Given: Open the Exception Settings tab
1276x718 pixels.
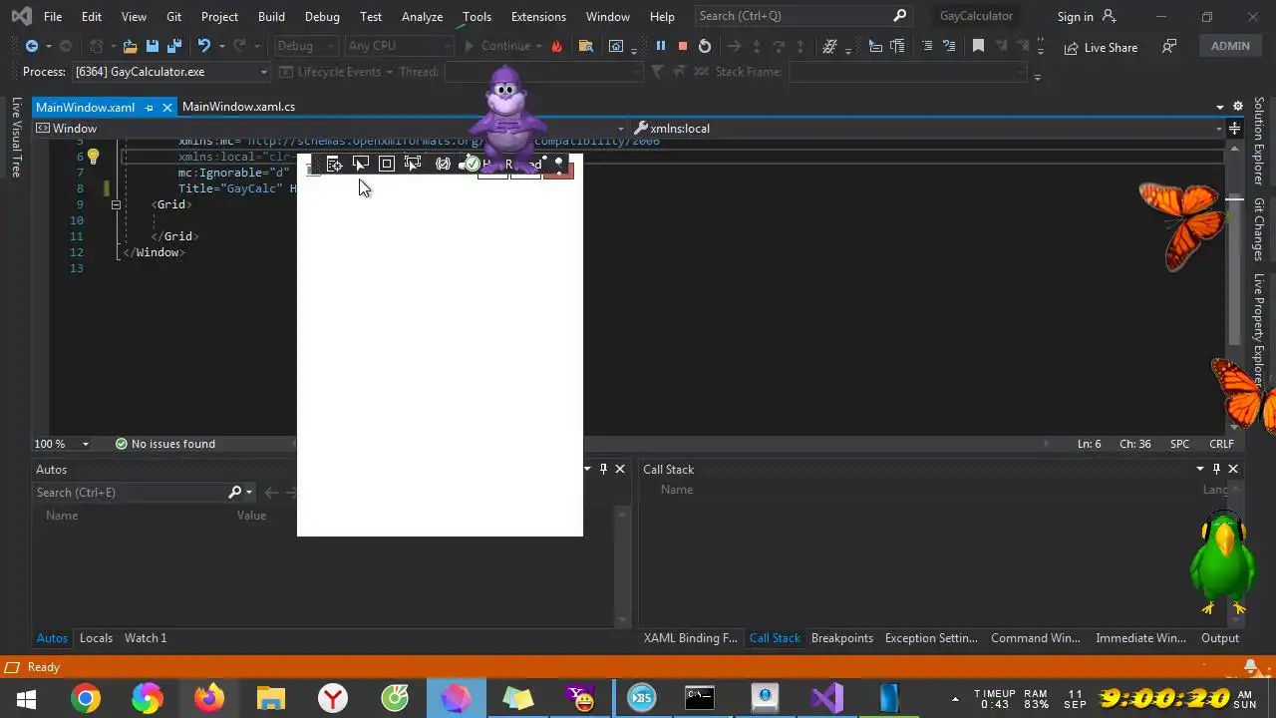Looking at the screenshot, I should (931, 638).
